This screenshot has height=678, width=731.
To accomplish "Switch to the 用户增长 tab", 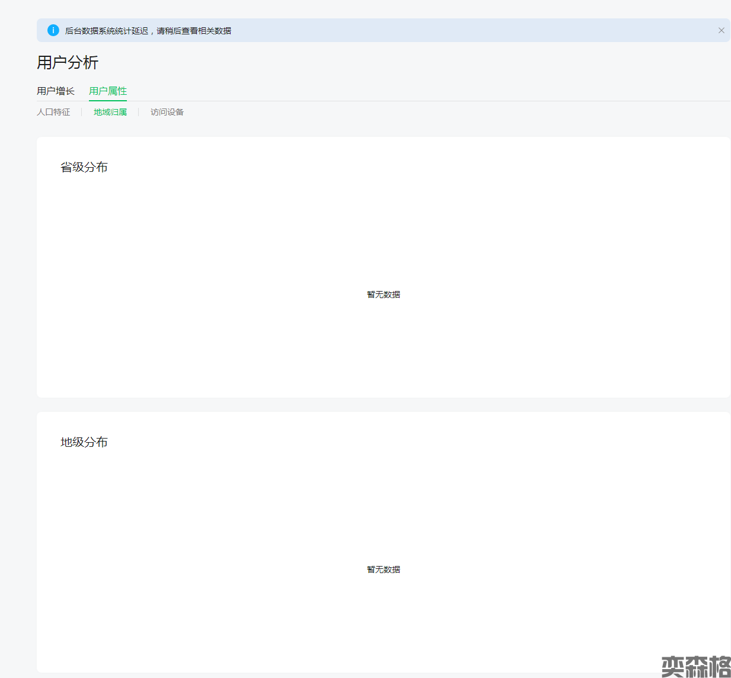I will pos(56,91).
